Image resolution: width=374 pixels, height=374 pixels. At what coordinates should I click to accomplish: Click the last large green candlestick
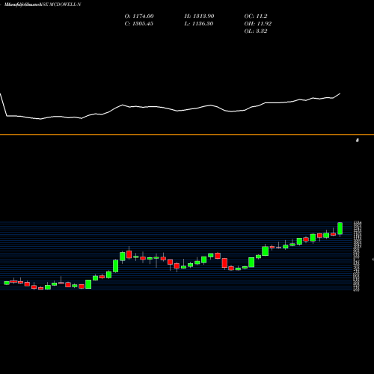[x=340, y=228]
